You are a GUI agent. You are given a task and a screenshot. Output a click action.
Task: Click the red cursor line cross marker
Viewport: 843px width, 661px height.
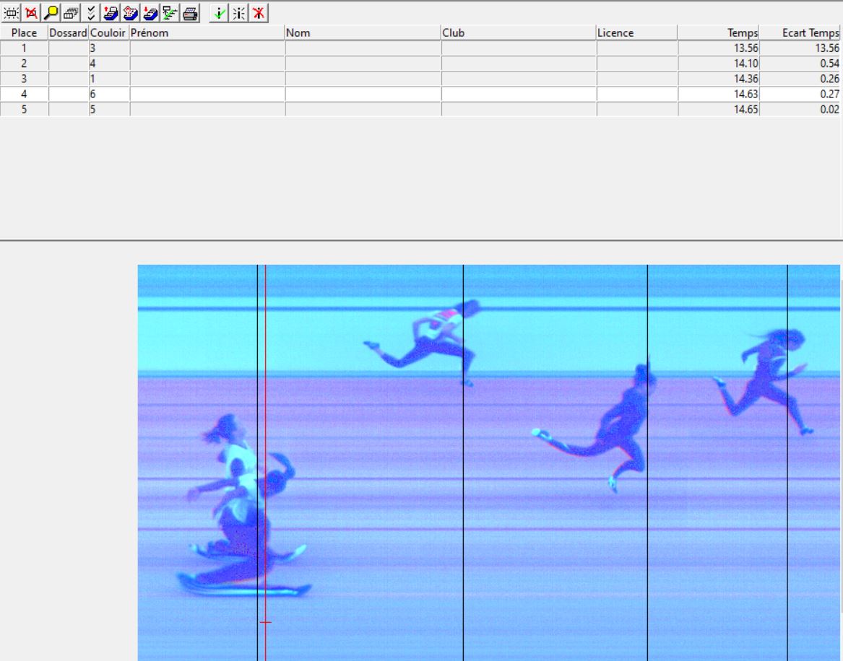pos(265,622)
